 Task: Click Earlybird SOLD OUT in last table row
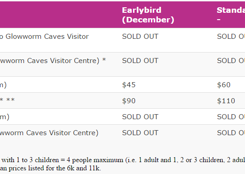click(x=140, y=133)
